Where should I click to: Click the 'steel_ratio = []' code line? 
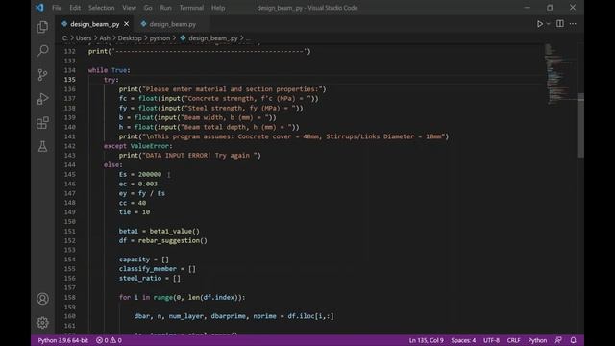(150, 278)
